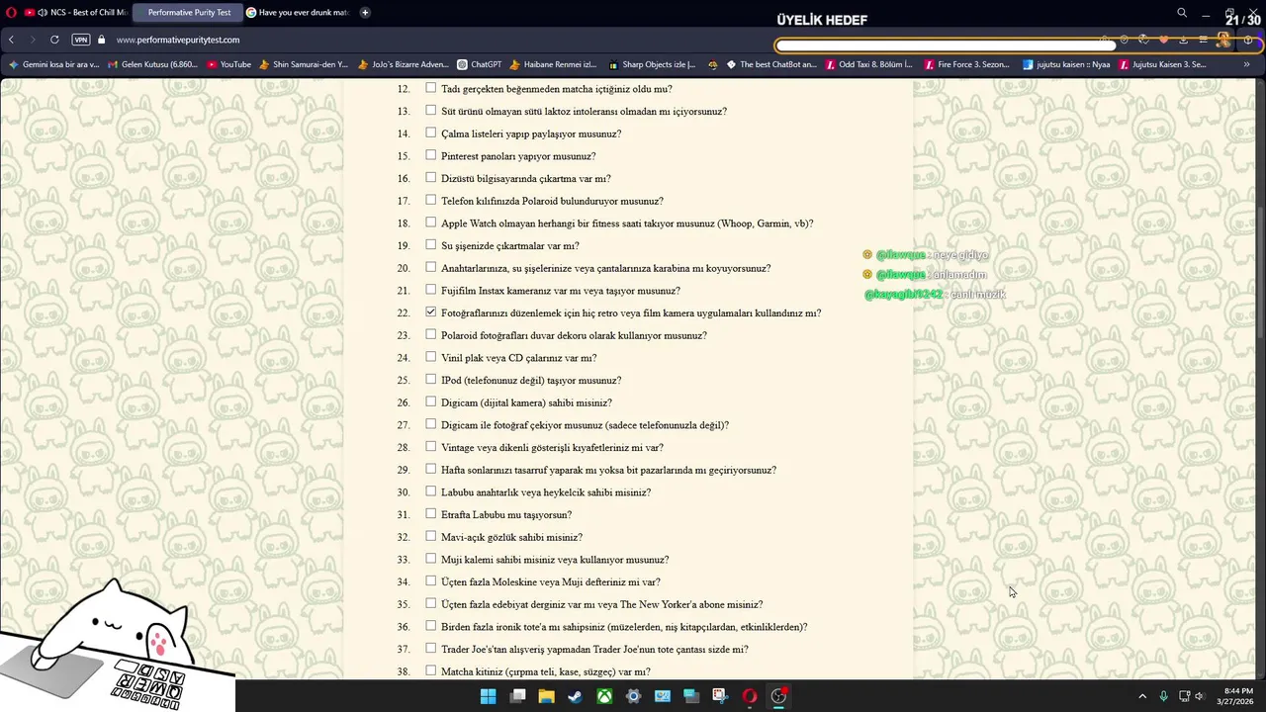
Task: Go forward with the forward arrow
Action: [x=33, y=40]
